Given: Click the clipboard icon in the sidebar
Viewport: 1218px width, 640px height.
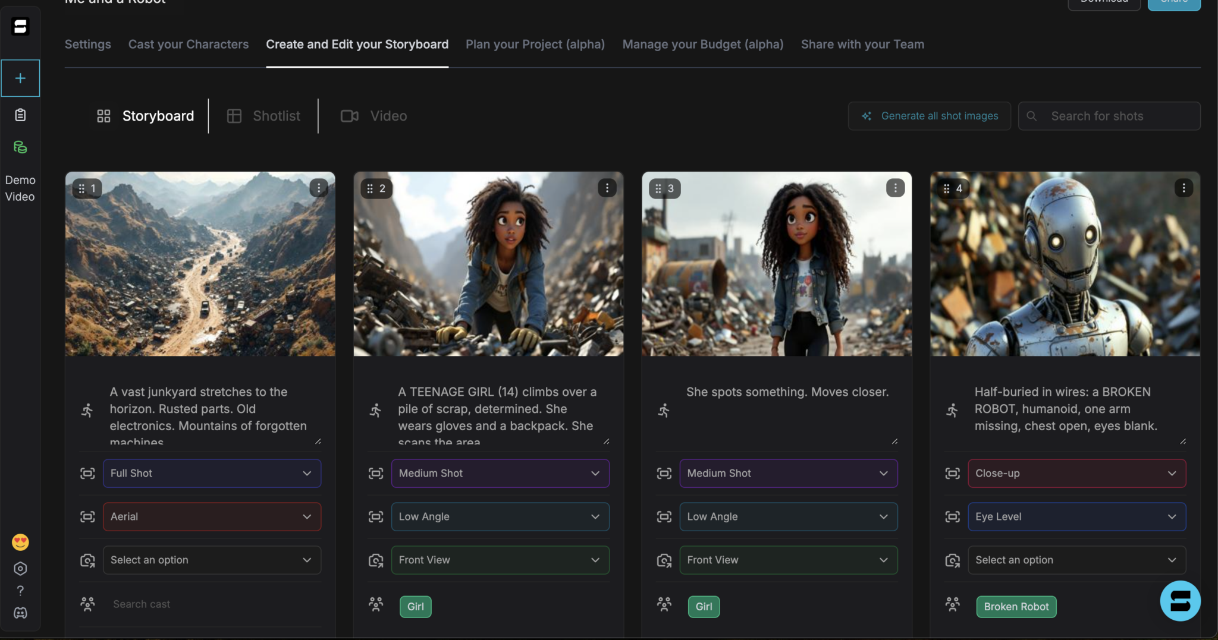Looking at the screenshot, I should pos(20,115).
